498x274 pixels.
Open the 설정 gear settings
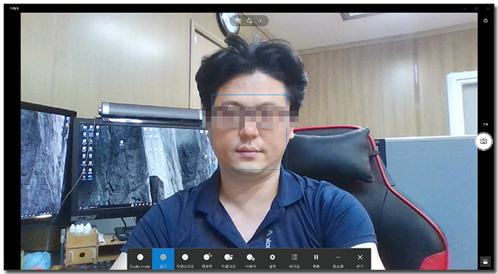pyautogui.click(x=272, y=259)
